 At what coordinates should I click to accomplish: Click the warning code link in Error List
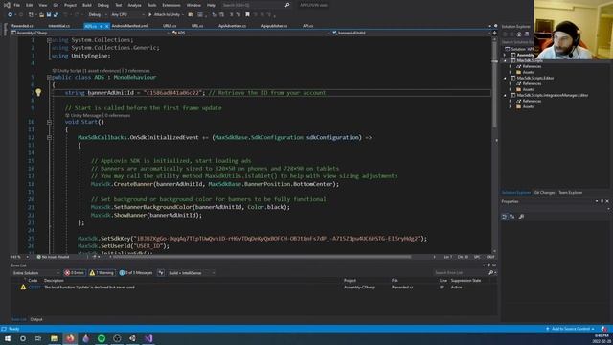point(34,287)
